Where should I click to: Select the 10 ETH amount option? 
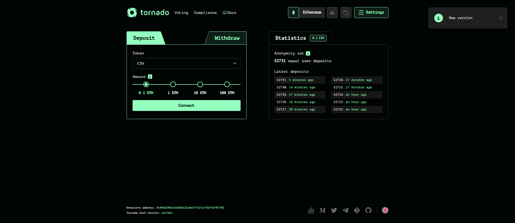[200, 85]
